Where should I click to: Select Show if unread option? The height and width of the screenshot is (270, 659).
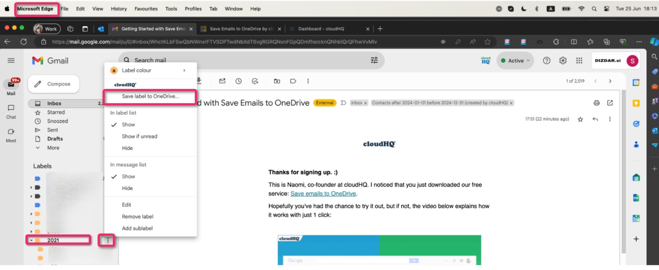(151, 136)
